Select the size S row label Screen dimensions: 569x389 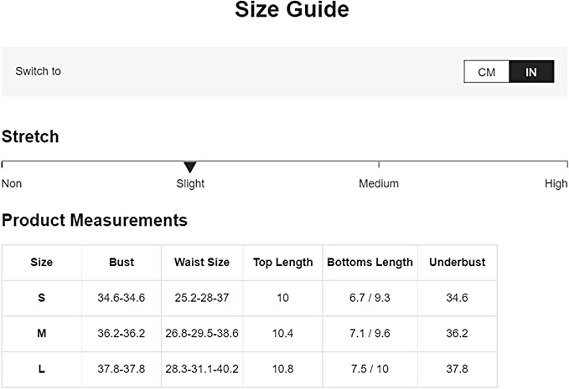click(41, 298)
